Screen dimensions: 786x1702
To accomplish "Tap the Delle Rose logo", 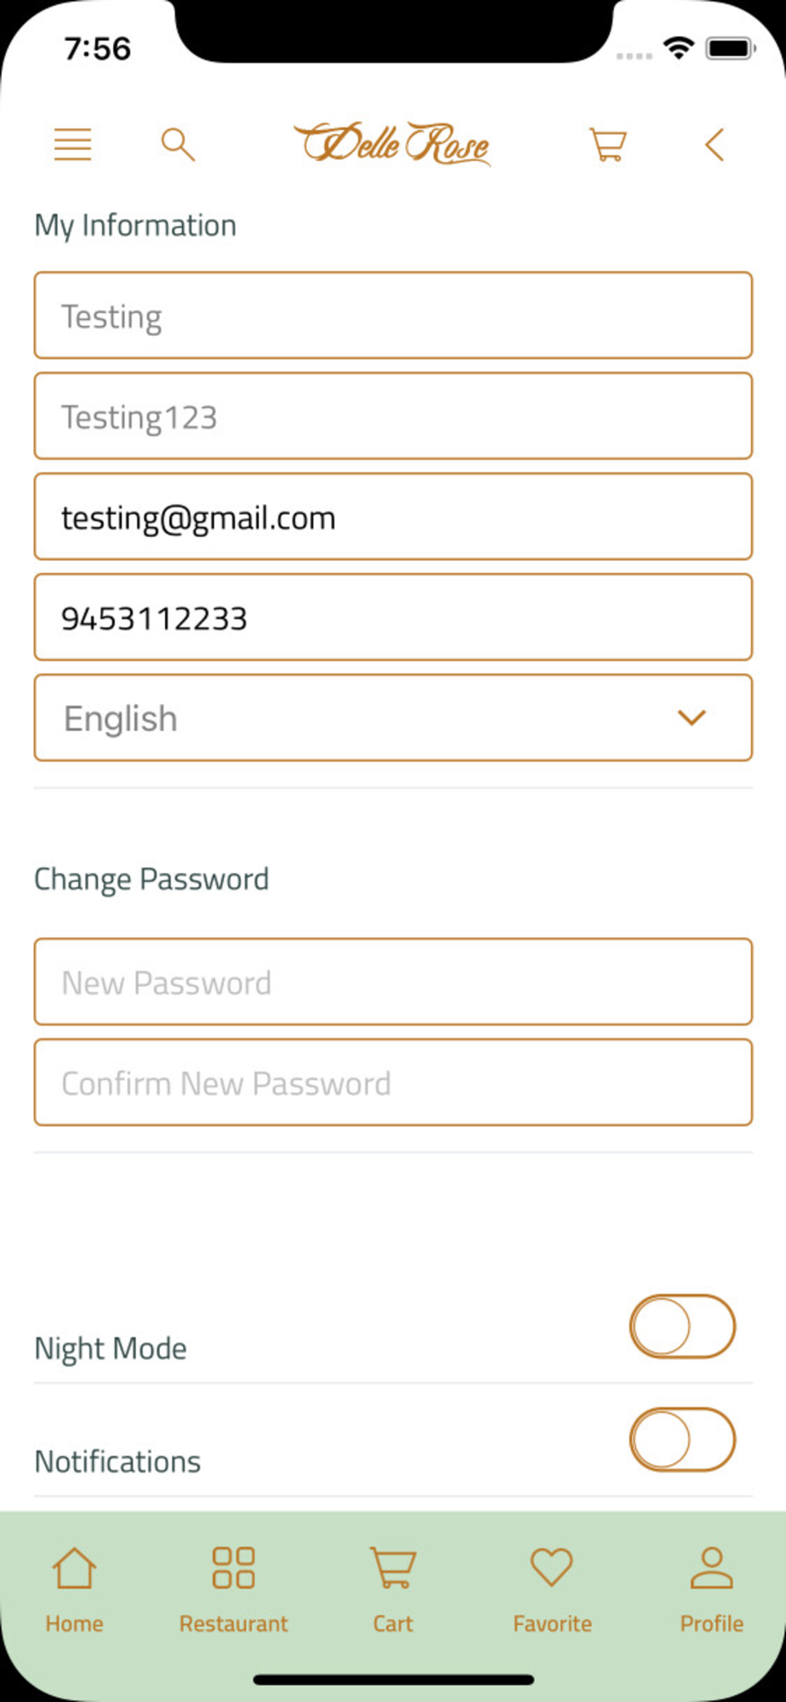I will (392, 143).
